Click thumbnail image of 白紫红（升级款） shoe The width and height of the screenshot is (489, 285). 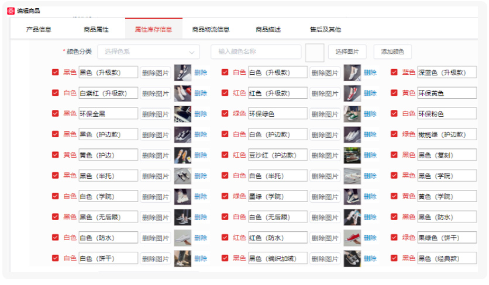[182, 93]
